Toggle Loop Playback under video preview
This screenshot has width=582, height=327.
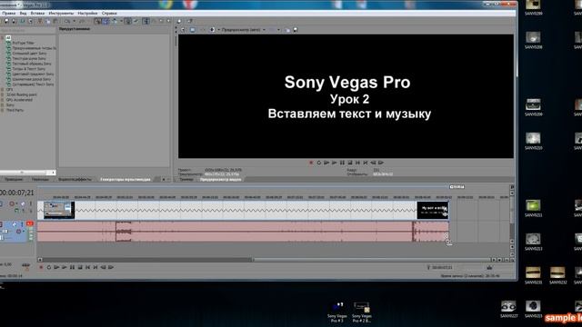[x=318, y=163]
